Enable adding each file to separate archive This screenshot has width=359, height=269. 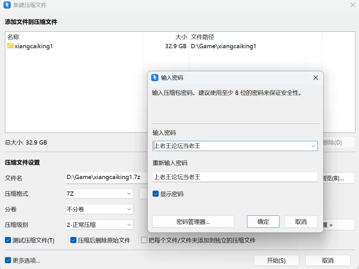(144, 240)
